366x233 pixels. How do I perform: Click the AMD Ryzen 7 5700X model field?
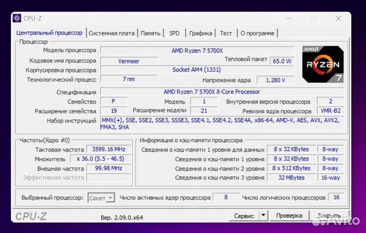tap(197, 51)
